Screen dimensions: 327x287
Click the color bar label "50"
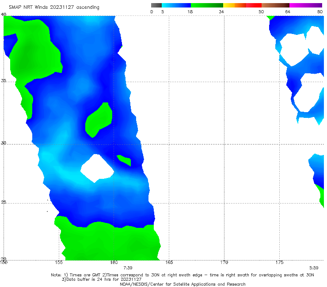261,12
